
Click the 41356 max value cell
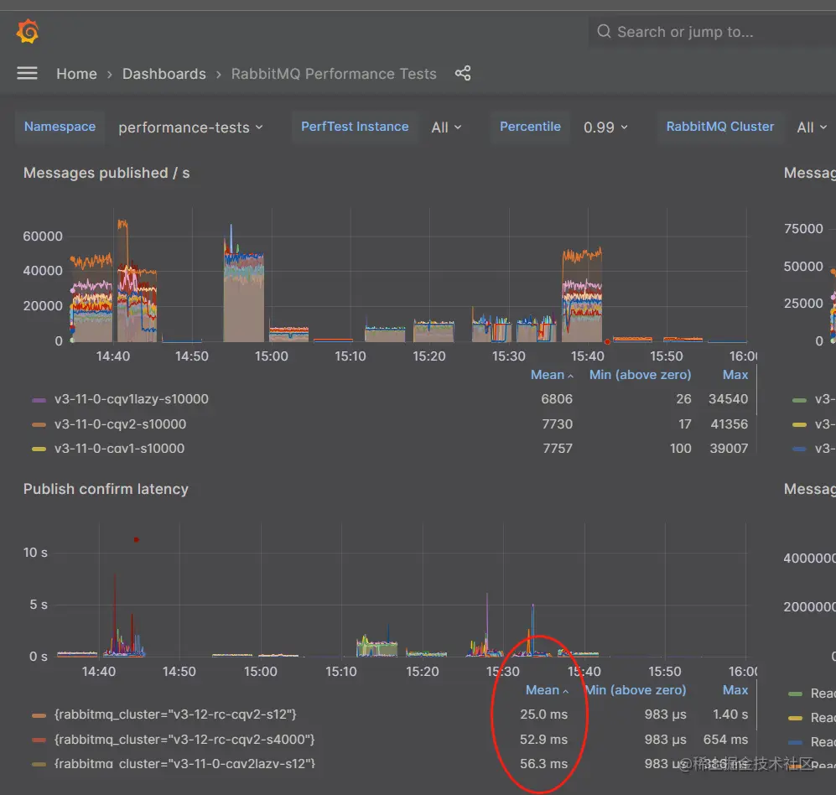[x=729, y=424]
